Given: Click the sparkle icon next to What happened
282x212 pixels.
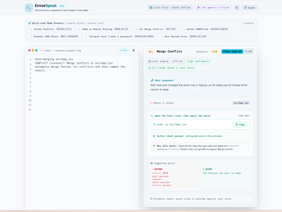Looking at the screenshot, I should pyautogui.click(x=152, y=80).
